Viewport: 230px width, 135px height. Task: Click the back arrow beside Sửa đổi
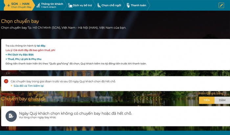[12, 86]
